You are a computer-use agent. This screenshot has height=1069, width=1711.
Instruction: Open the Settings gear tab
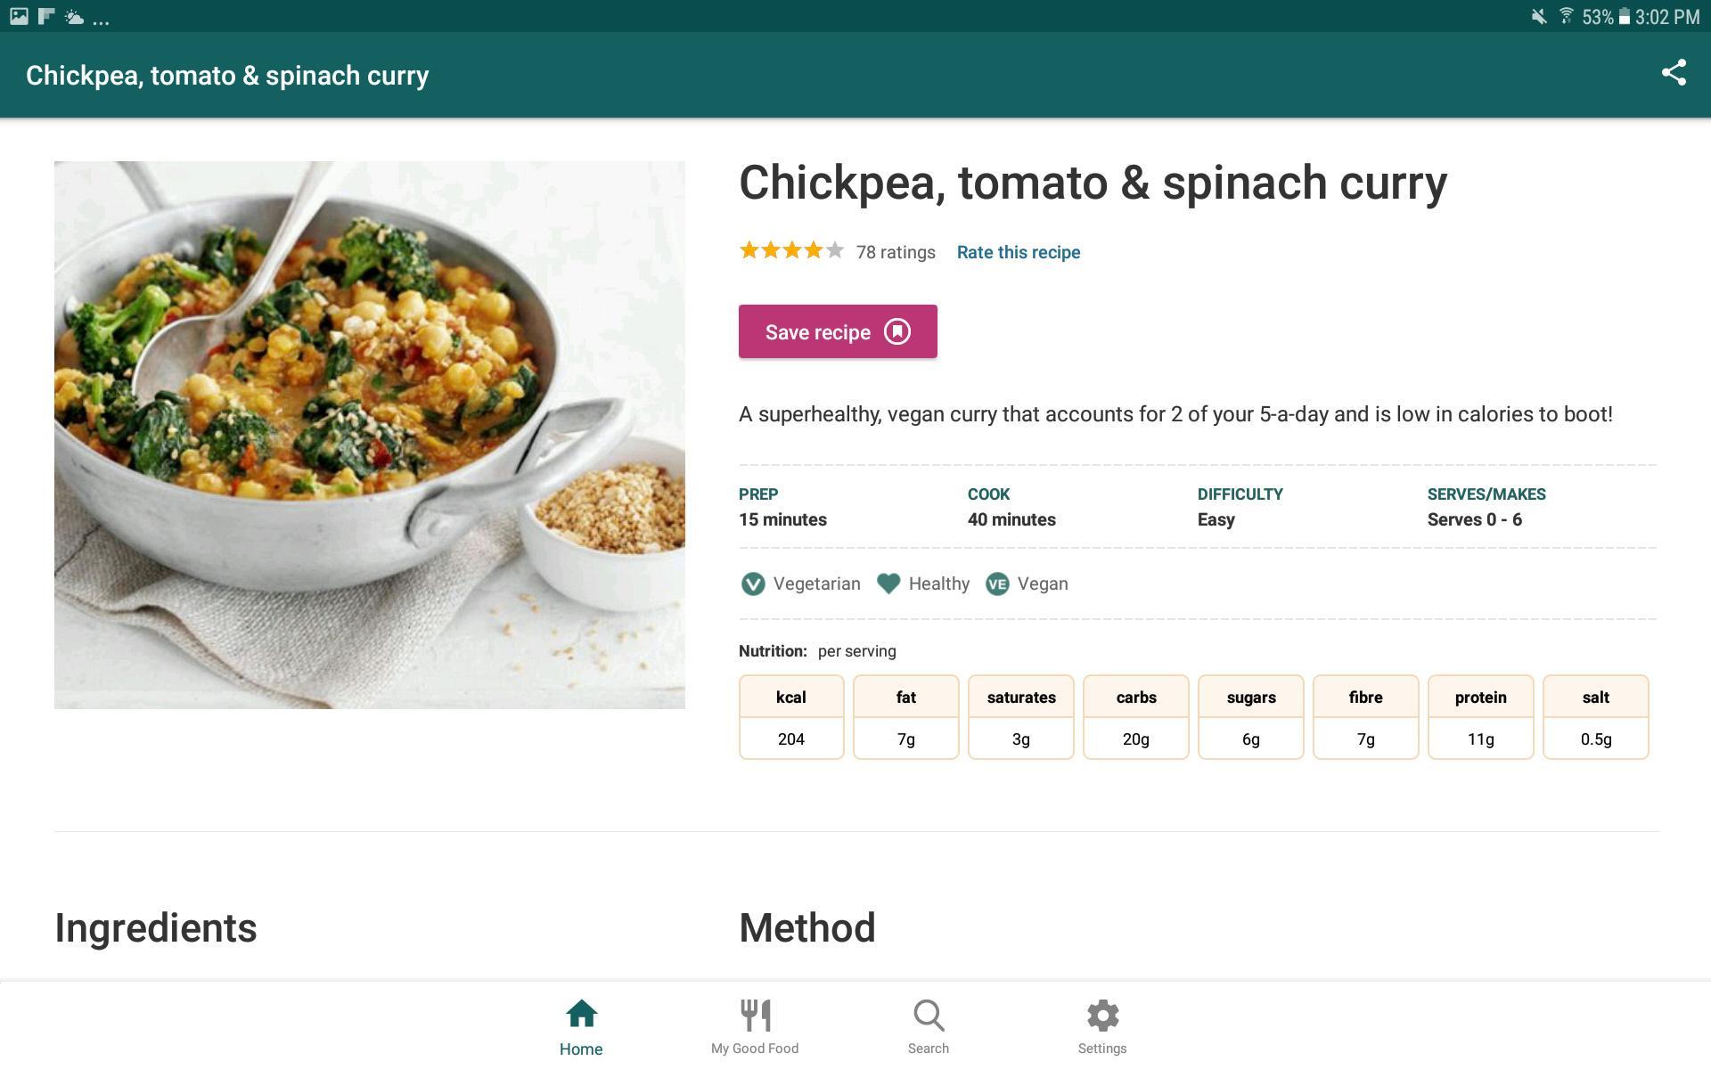[1102, 1027]
